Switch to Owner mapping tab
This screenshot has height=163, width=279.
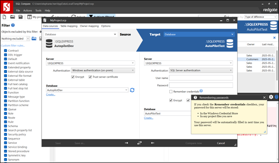coord(89,26)
